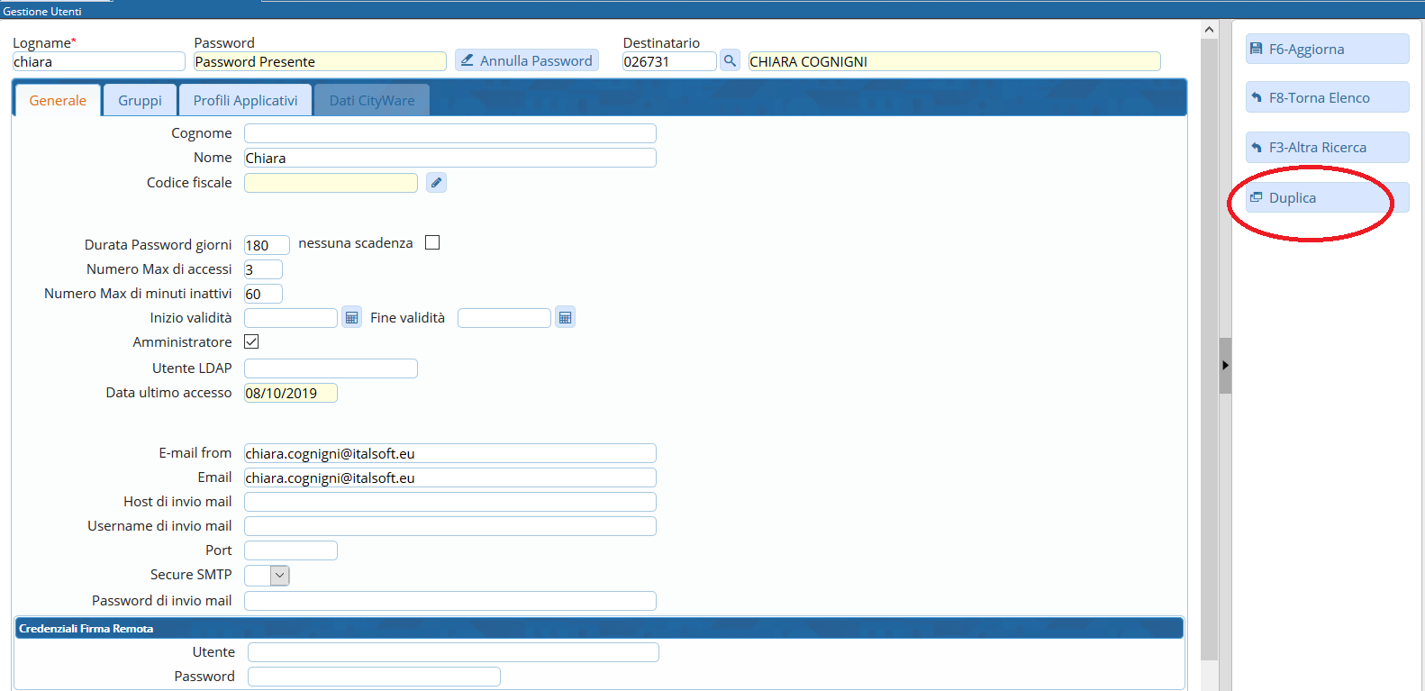
Task: Click F6-Aggiorna save button
Action: [1326, 50]
